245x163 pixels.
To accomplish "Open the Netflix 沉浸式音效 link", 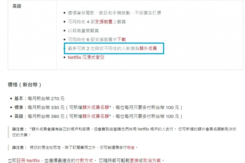I will point(86,58).
